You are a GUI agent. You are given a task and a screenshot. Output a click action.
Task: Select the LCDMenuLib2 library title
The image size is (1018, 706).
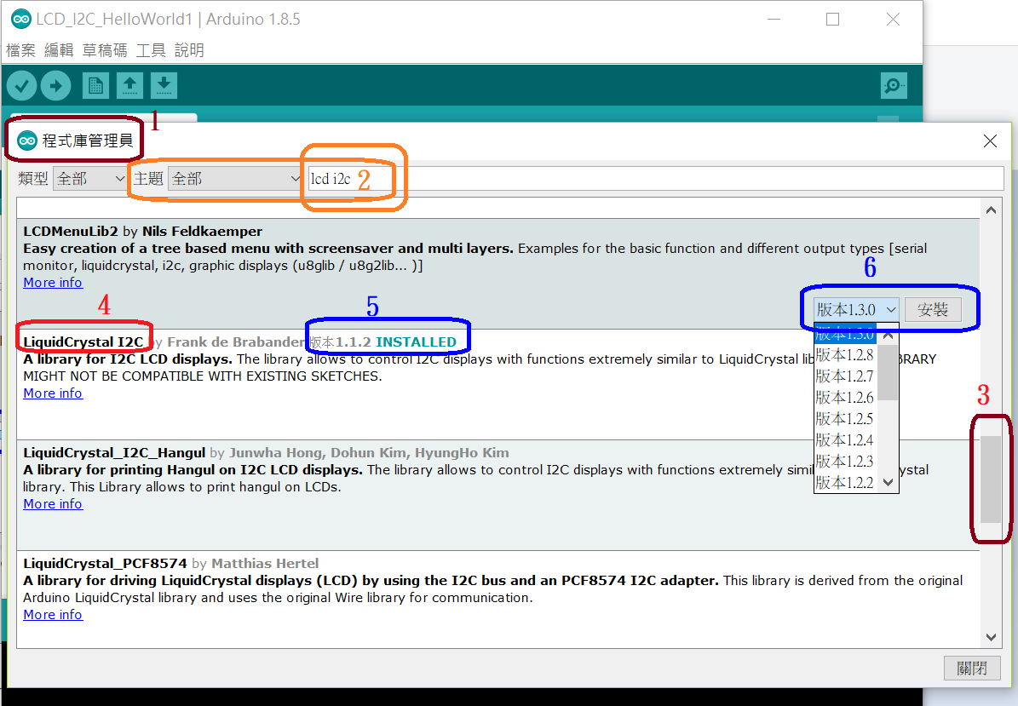pos(71,232)
